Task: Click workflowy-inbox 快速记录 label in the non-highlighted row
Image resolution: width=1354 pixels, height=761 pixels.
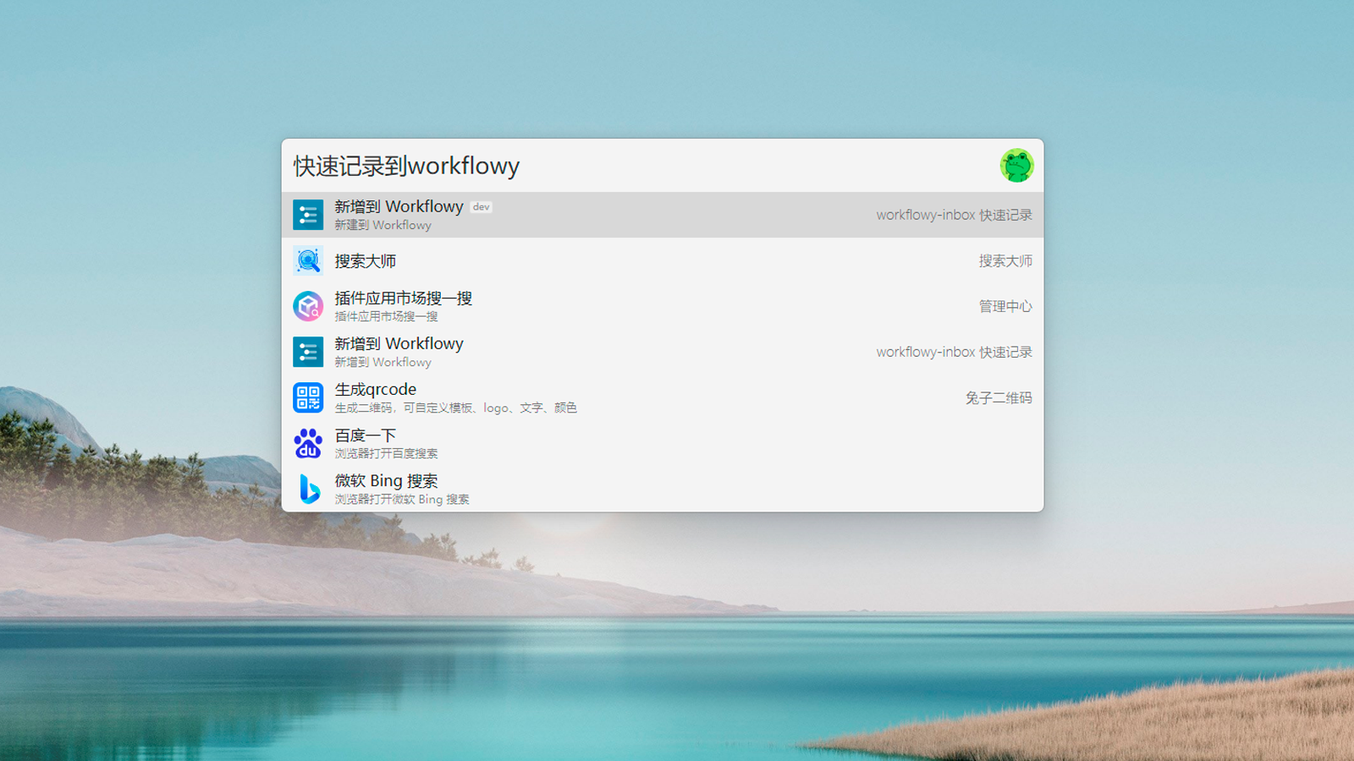Action: [x=954, y=352]
